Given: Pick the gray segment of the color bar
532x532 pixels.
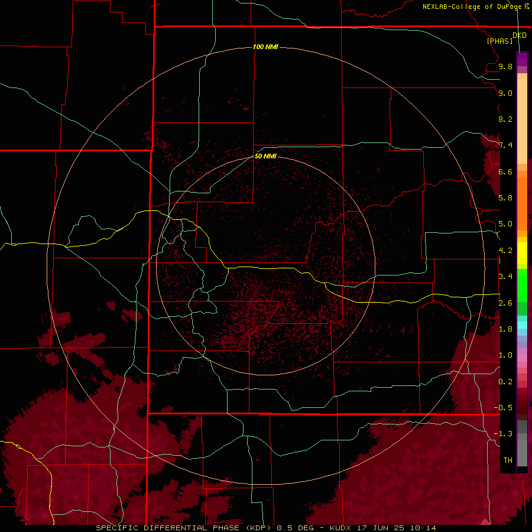Looking at the screenshot, I should click(x=522, y=445).
